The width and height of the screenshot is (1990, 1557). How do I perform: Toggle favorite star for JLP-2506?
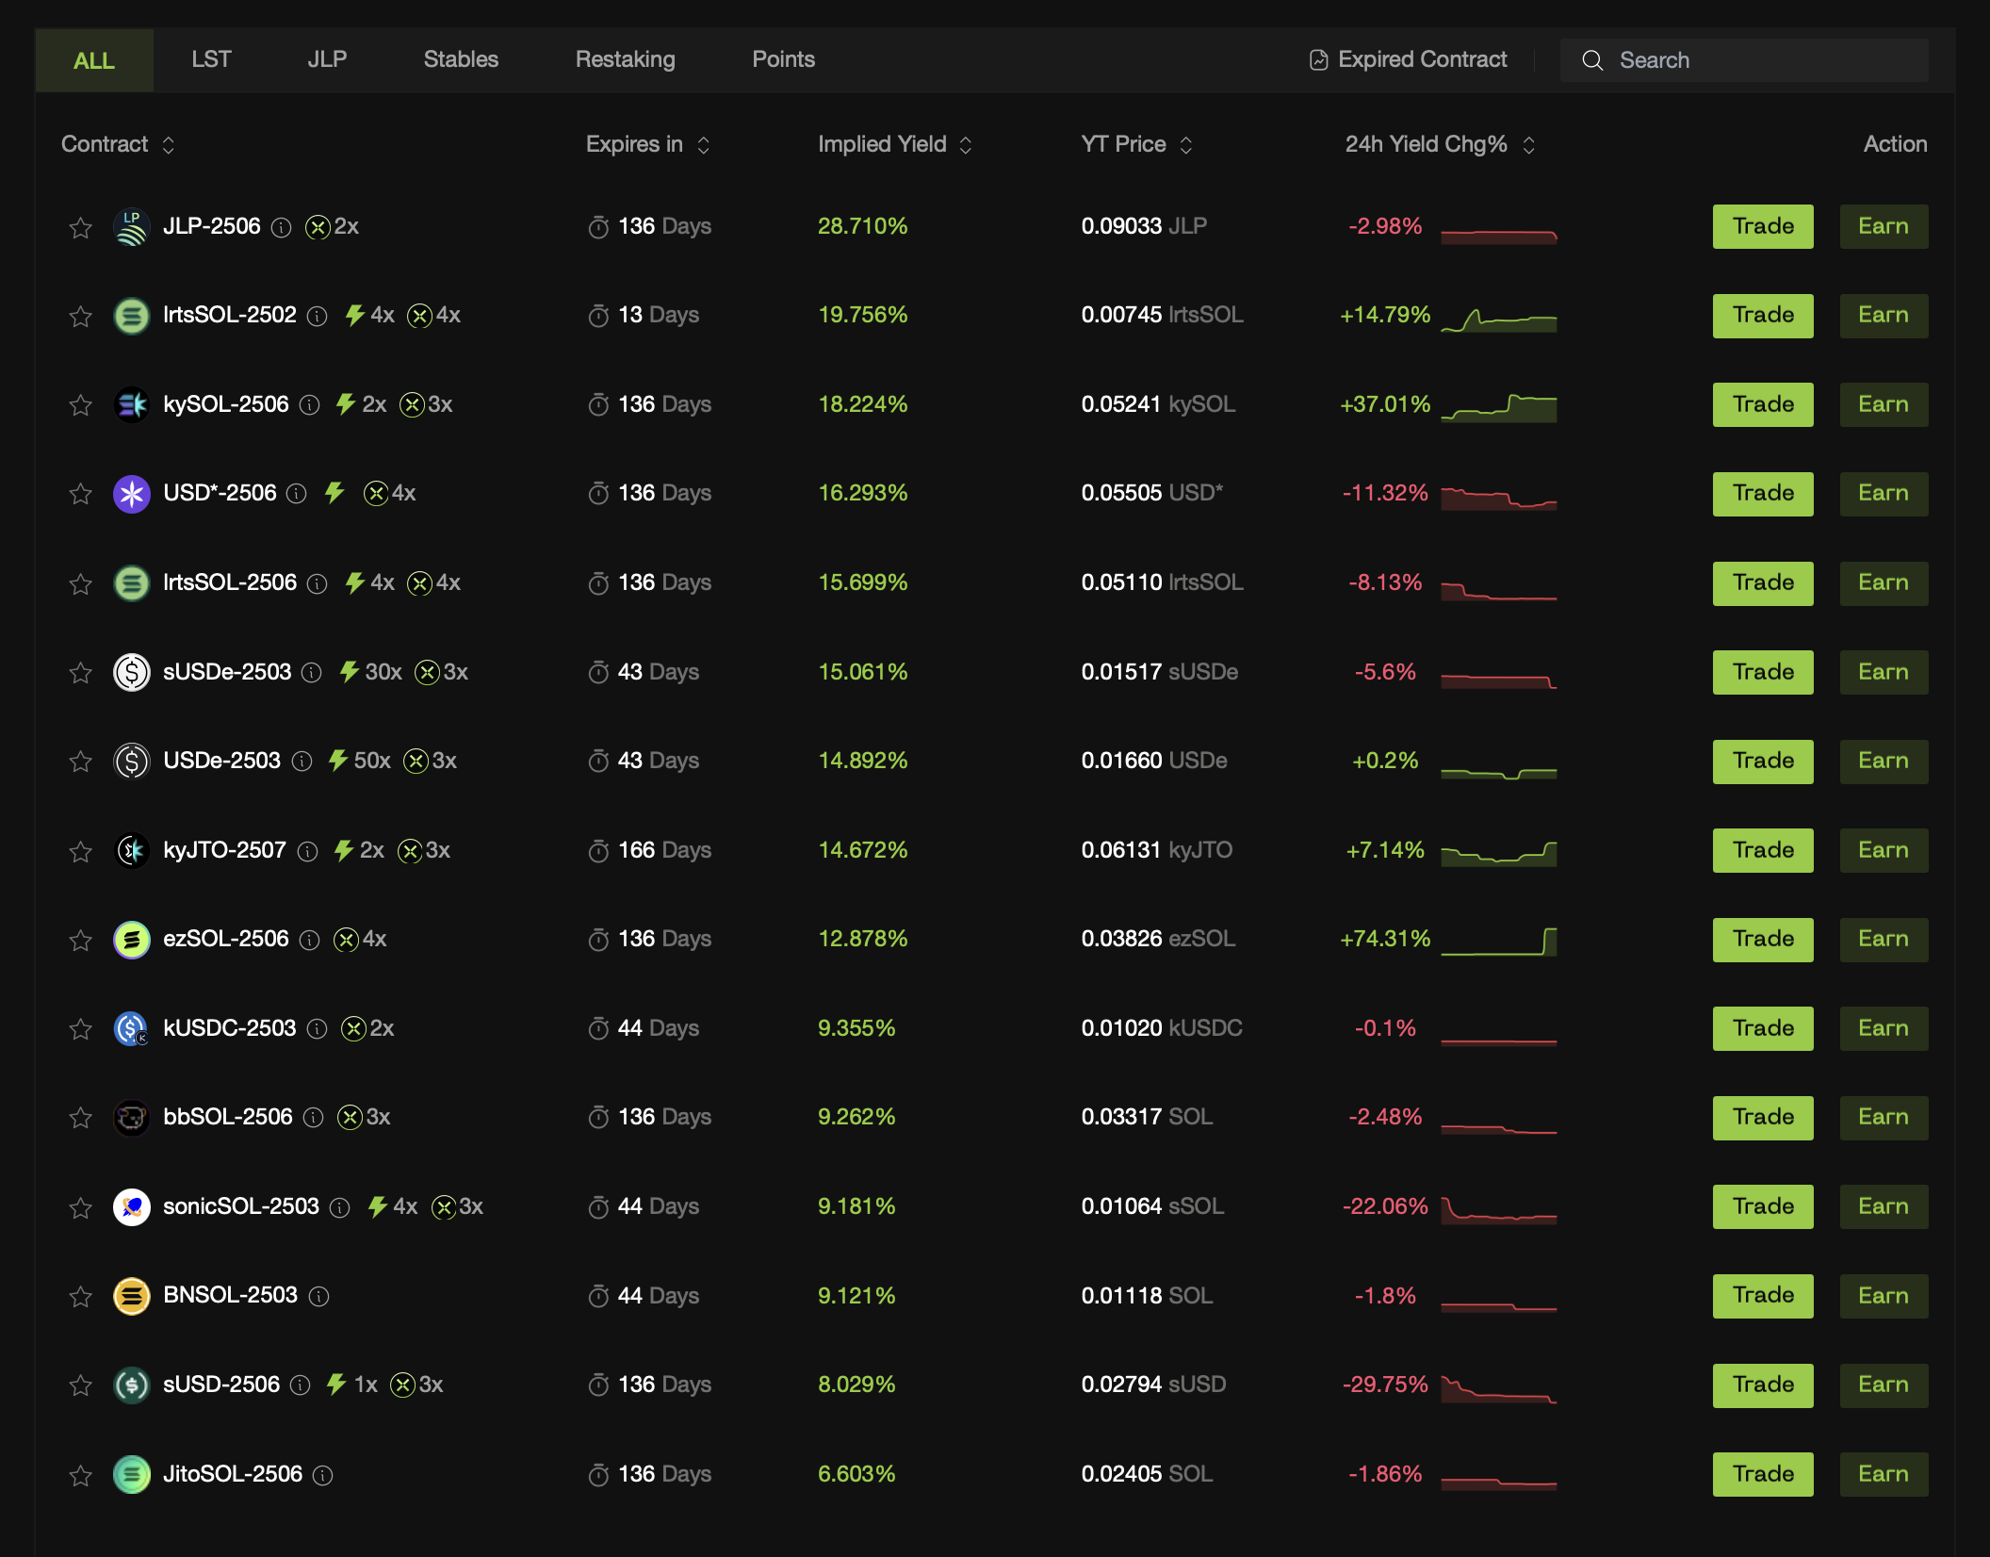point(81,228)
